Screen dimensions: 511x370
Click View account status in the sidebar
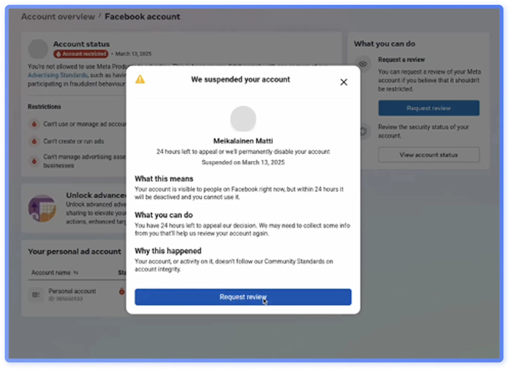[429, 155]
